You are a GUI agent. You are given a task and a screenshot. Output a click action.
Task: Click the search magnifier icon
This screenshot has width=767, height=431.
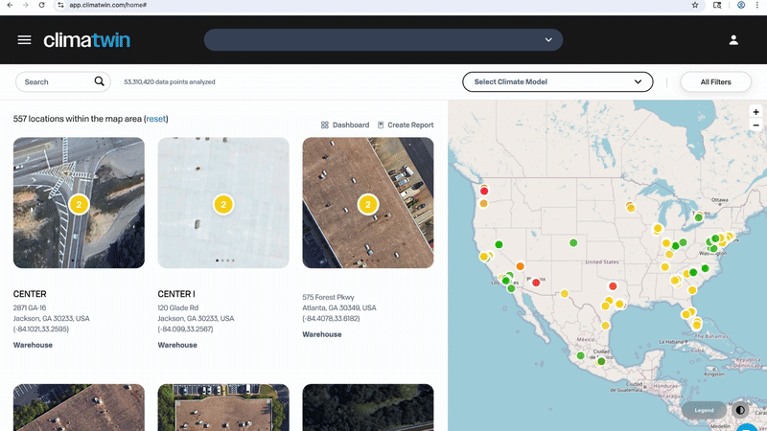click(x=100, y=81)
